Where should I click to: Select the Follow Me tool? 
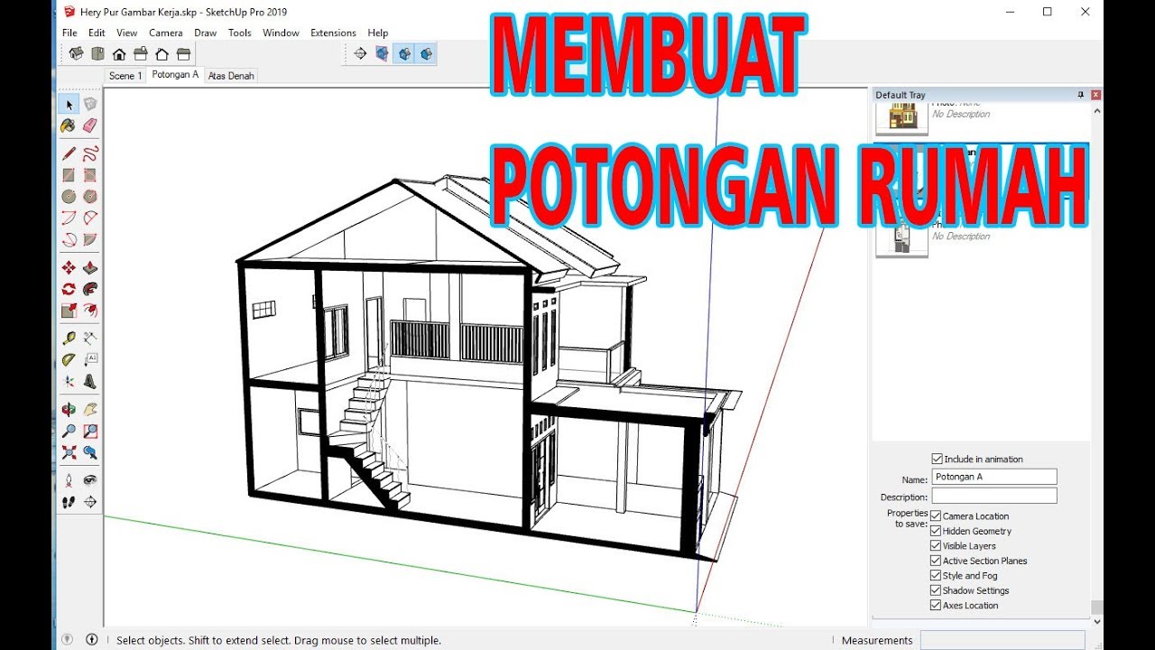(90, 289)
